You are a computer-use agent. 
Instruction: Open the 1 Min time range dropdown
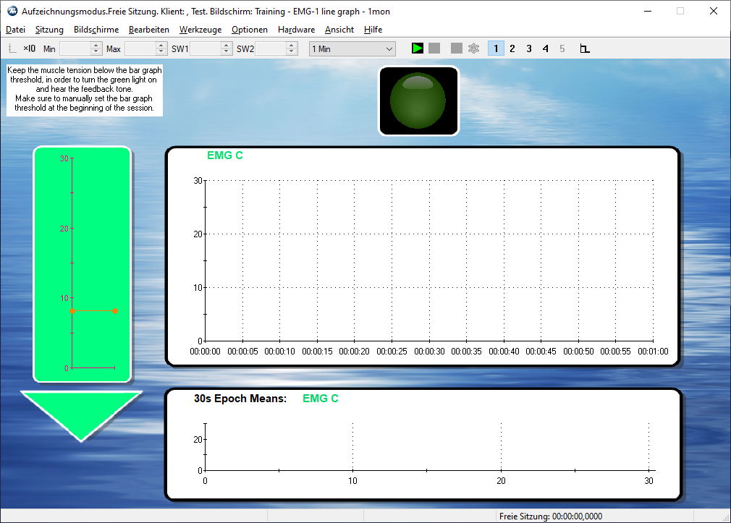point(352,49)
